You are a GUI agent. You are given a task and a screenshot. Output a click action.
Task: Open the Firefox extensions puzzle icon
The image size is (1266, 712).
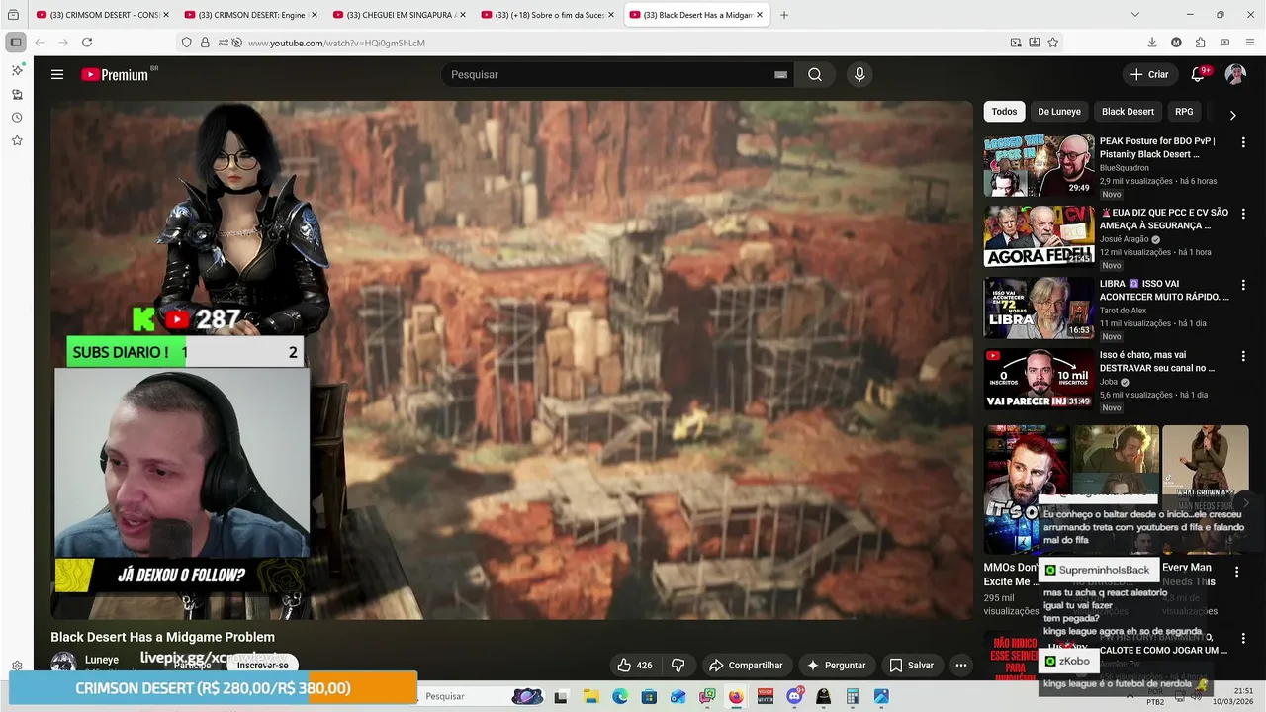tap(1200, 43)
